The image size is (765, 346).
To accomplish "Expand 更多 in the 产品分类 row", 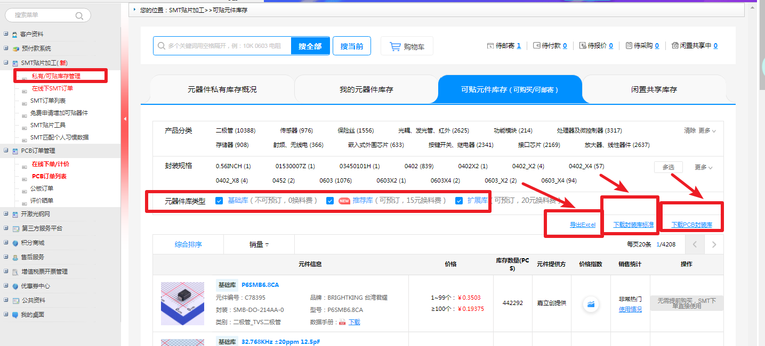I will click(x=707, y=130).
